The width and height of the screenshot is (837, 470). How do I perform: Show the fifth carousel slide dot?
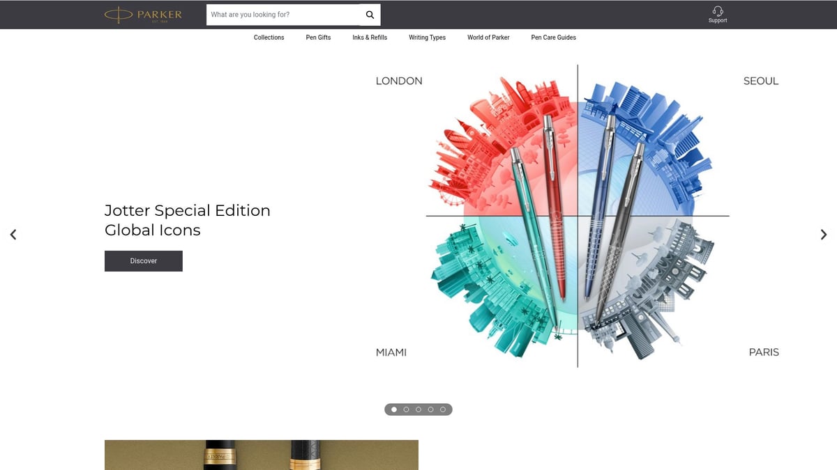pyautogui.click(x=443, y=409)
